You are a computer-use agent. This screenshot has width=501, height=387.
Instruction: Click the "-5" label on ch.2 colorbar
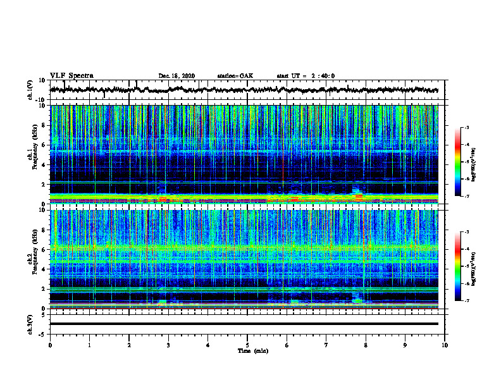(x=467, y=266)
